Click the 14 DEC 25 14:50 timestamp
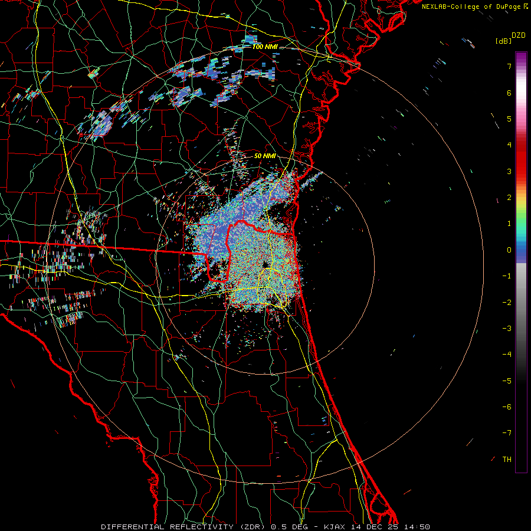Screen dimensions: 531x531 pos(391,527)
